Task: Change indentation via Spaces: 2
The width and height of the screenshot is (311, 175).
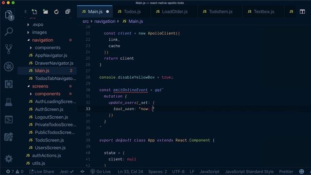Action: [157, 172]
